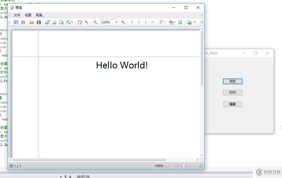Click the Print dialog printer icon
This screenshot has width=282, height=178.
pos(47,22)
